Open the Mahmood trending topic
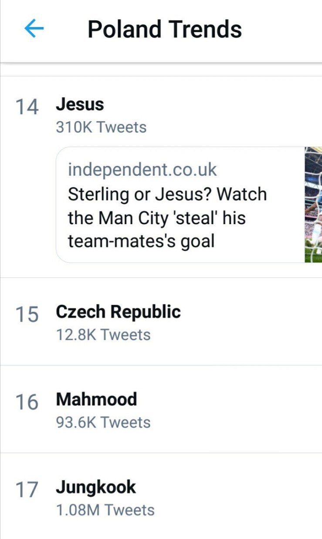 click(x=96, y=399)
